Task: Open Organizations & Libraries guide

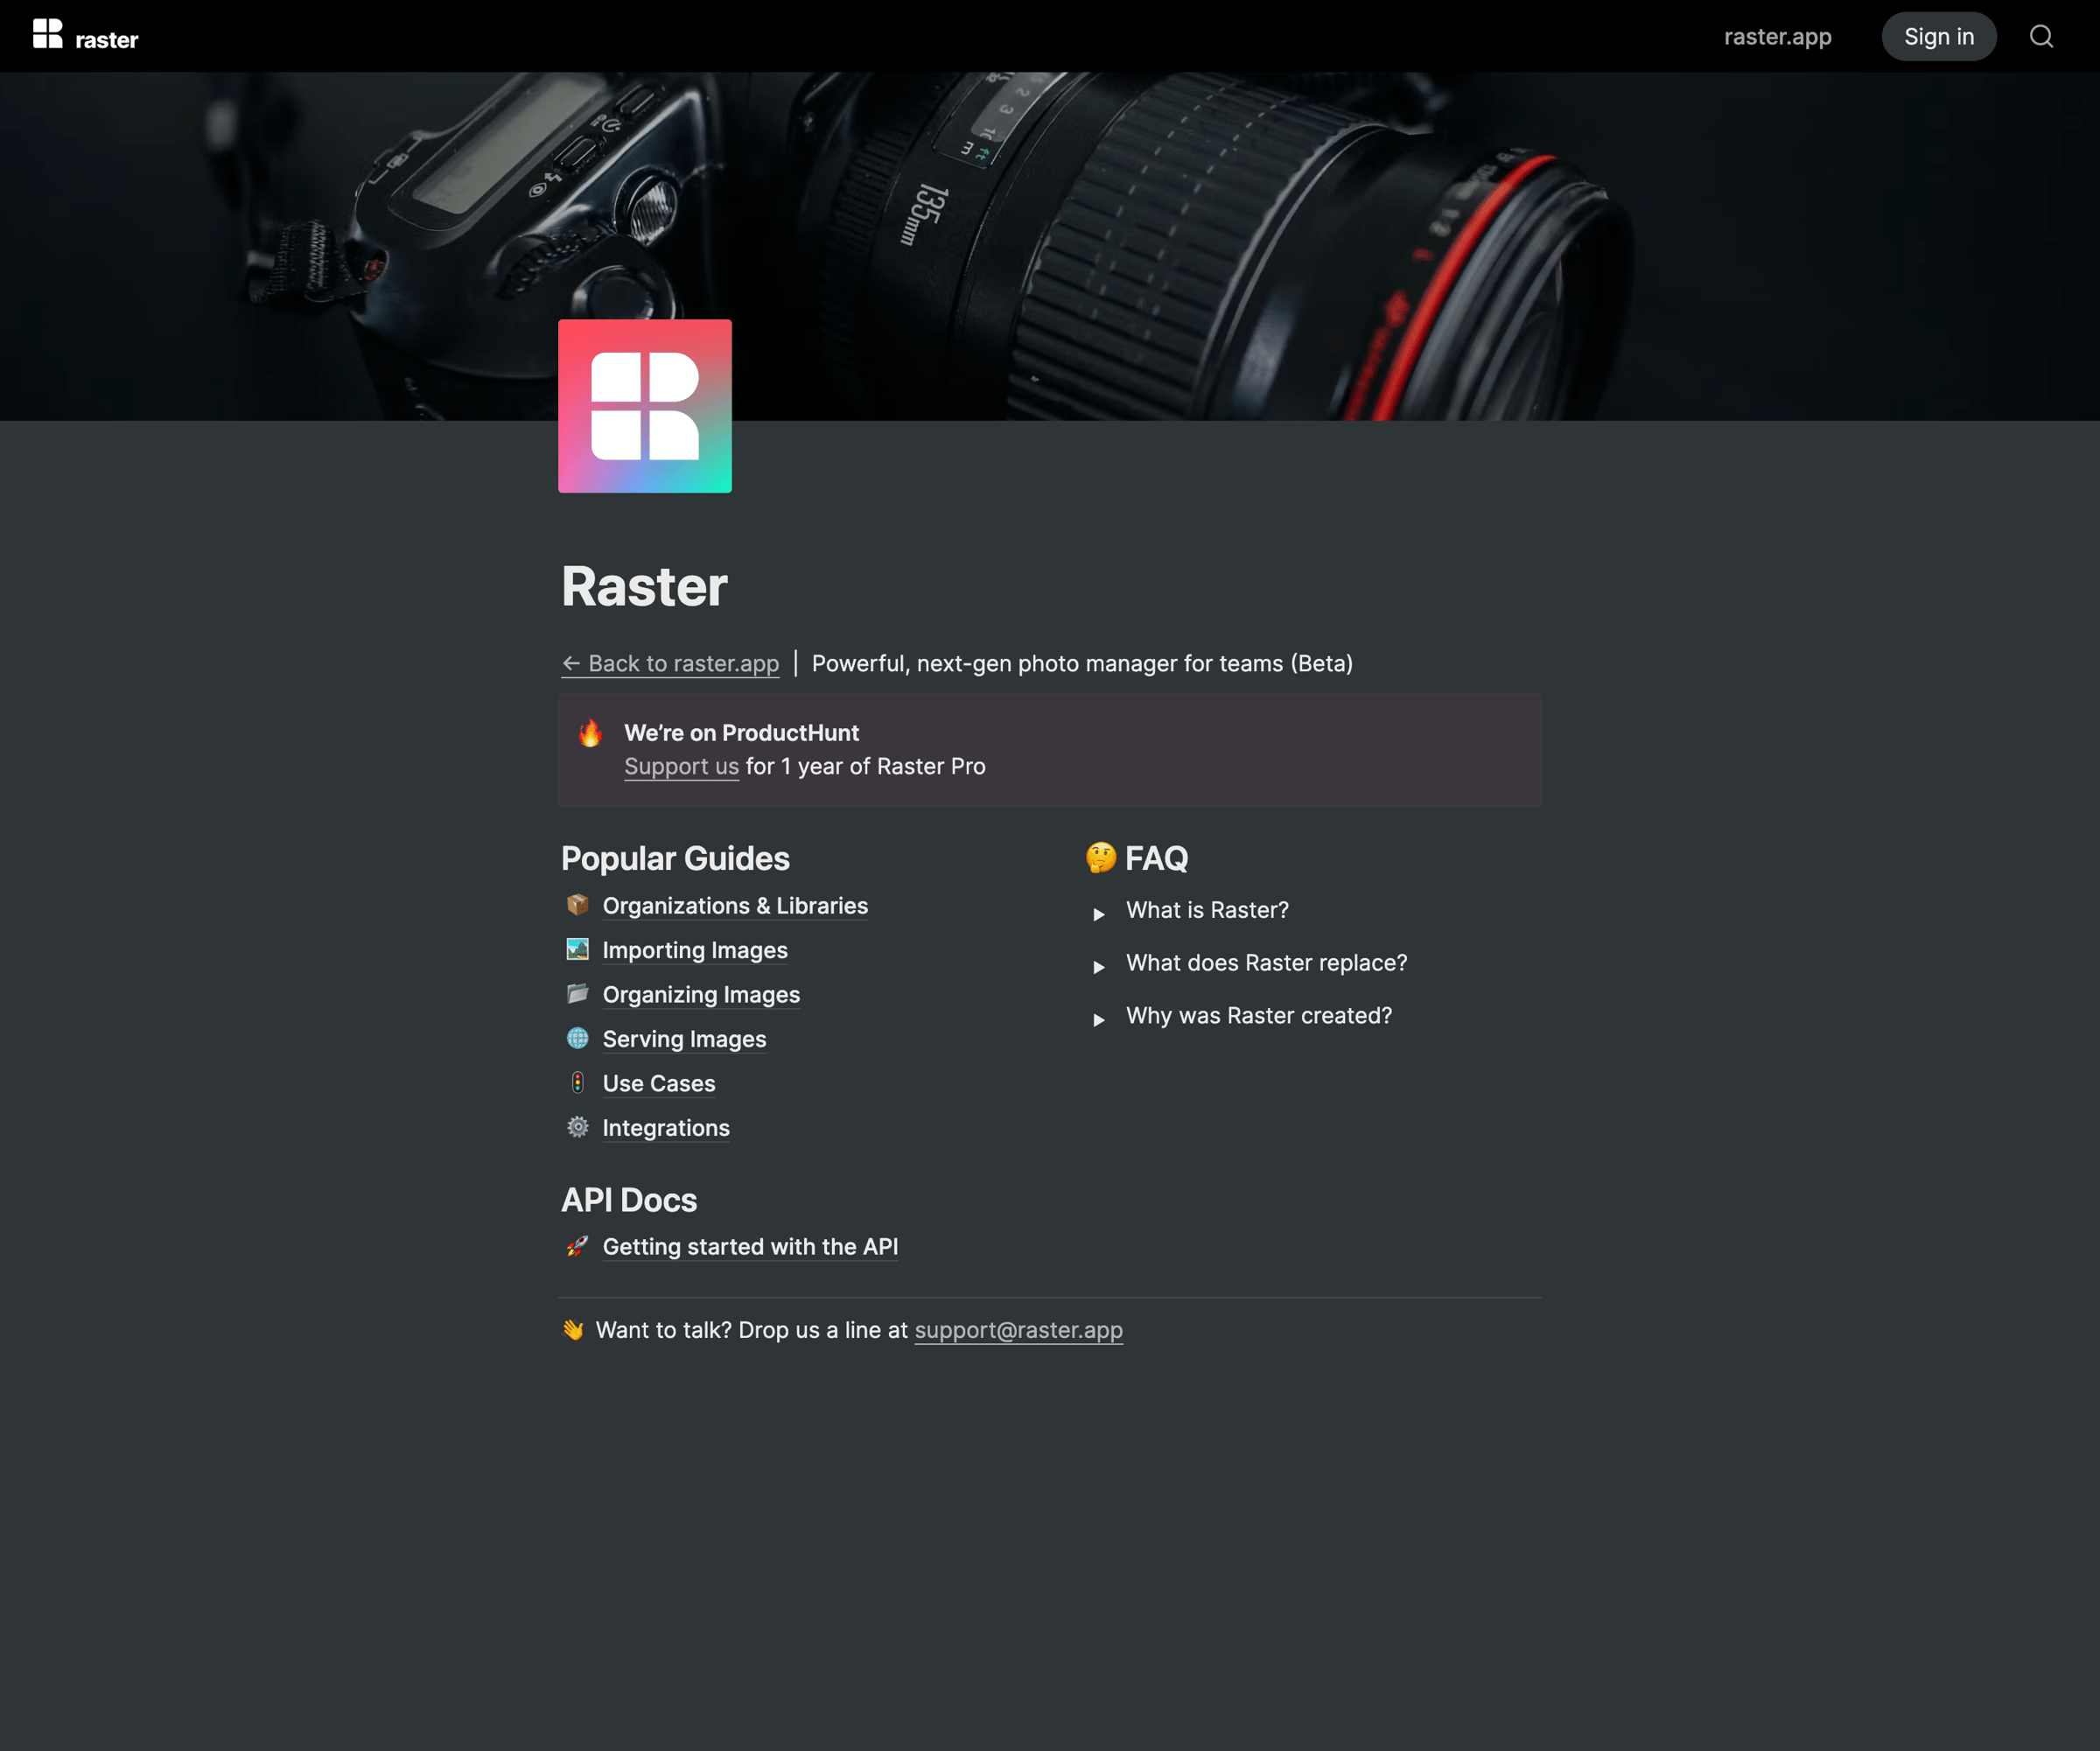Action: tap(735, 906)
